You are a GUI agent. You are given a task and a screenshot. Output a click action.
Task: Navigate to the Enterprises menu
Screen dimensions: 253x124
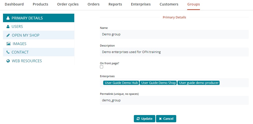click(141, 4)
